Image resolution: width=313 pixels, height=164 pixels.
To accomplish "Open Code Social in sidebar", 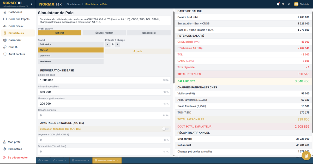I will pos(18,26).
